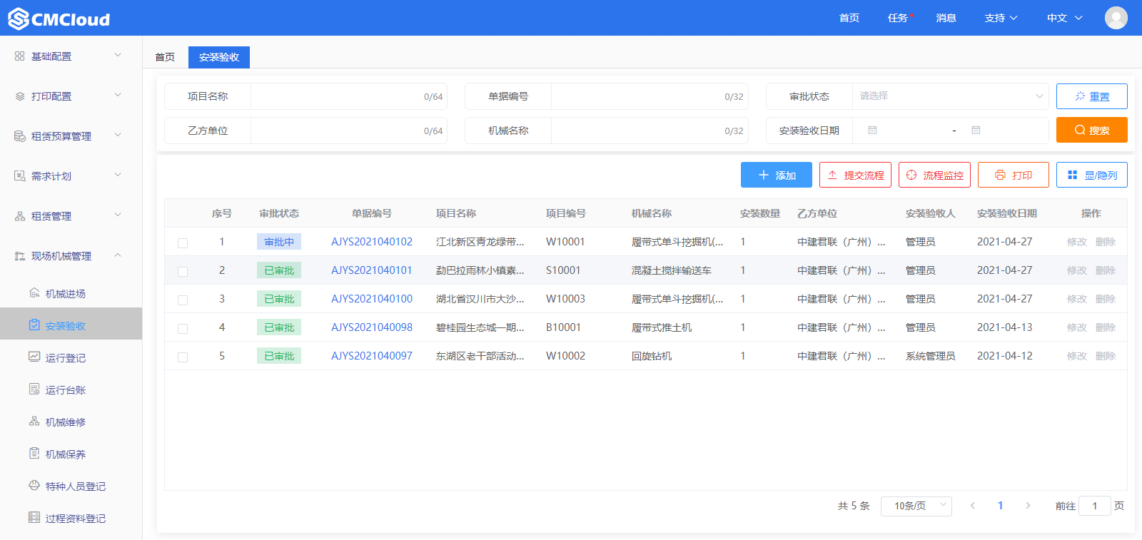This screenshot has height=540, width=1142.
Task: Open document link AJYS2021040102
Action: (x=372, y=242)
